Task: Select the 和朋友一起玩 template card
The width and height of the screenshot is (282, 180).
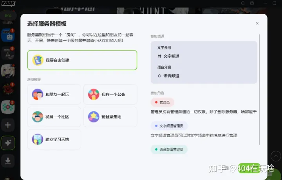Action: pos(54,95)
